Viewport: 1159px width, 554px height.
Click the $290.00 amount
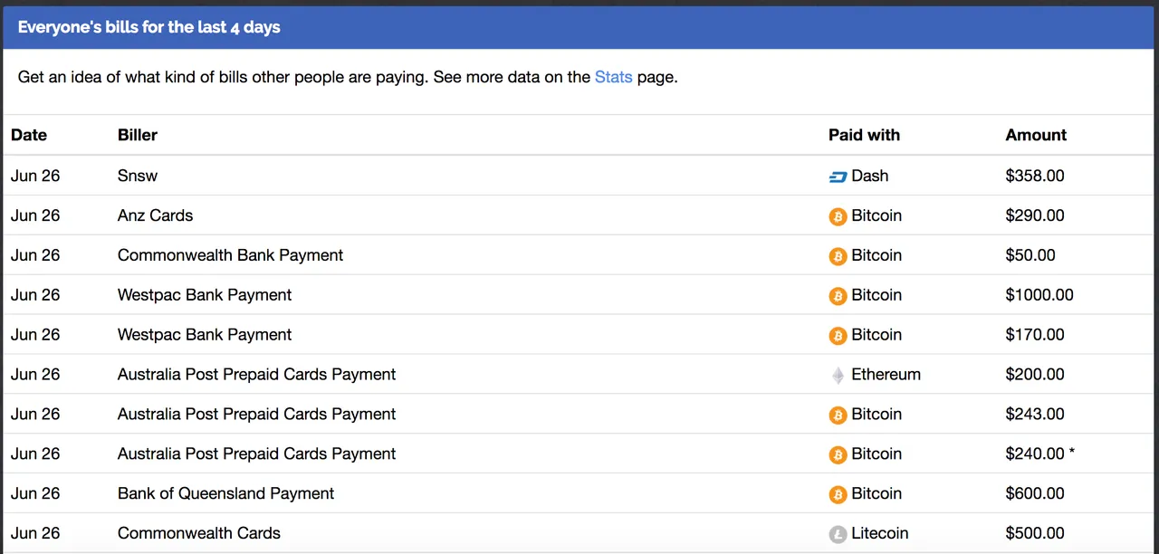[x=1035, y=215]
